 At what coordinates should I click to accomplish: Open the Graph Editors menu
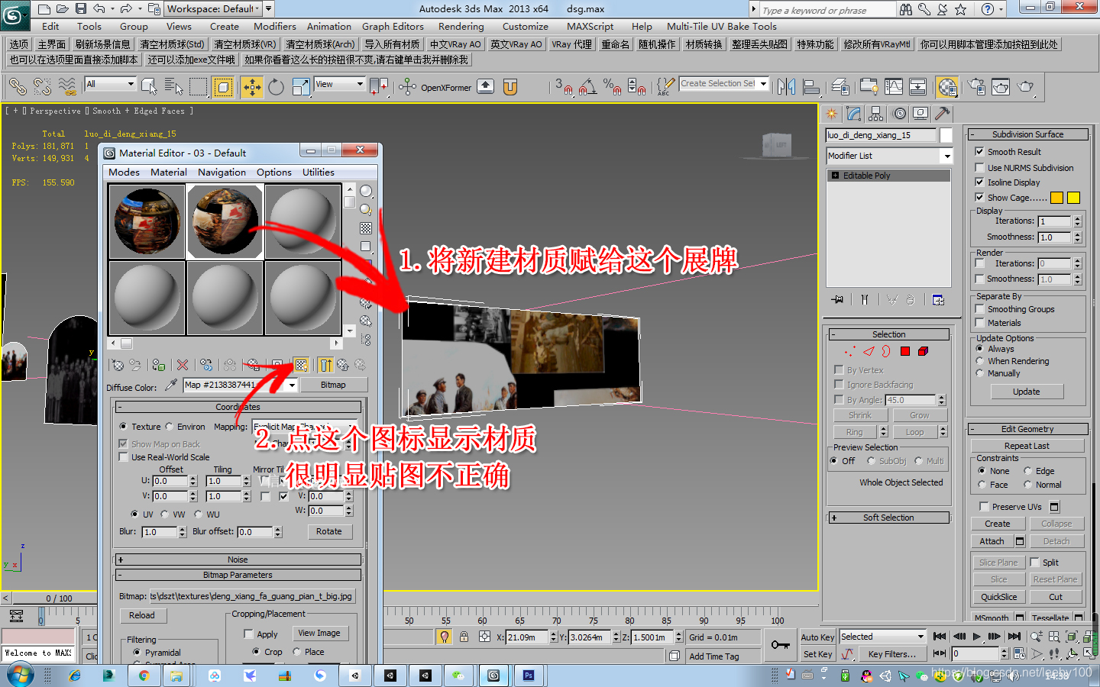[x=393, y=26]
